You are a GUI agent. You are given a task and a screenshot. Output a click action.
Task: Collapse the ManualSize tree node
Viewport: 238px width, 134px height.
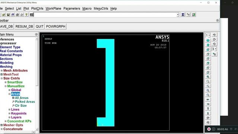pos(6,86)
